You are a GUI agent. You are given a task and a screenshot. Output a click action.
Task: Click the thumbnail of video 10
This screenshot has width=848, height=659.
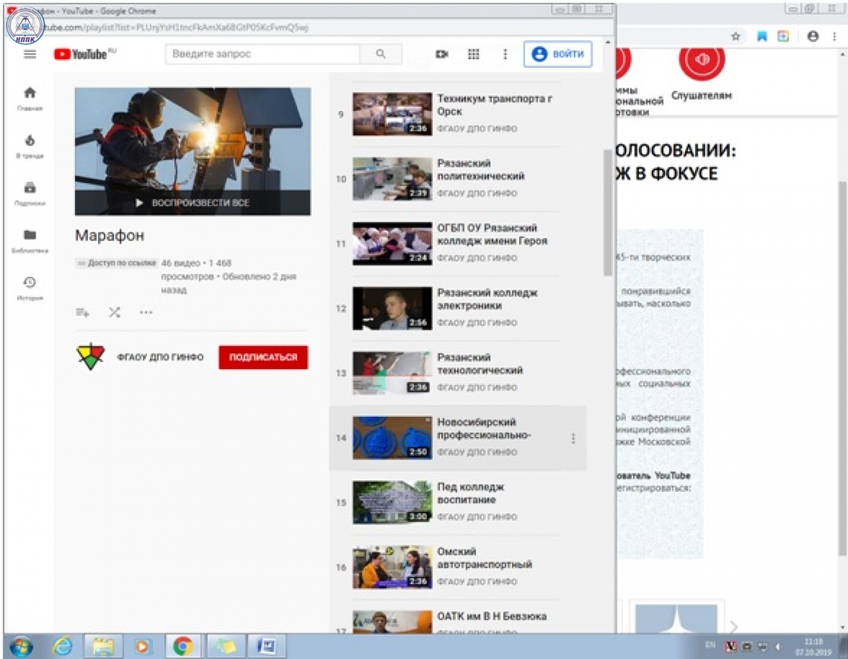pos(392,179)
